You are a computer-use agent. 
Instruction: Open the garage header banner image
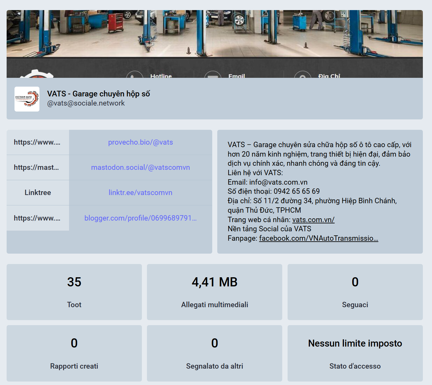pyautogui.click(x=215, y=44)
